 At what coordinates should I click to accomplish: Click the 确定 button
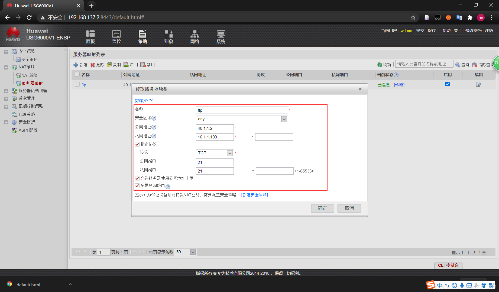322,208
